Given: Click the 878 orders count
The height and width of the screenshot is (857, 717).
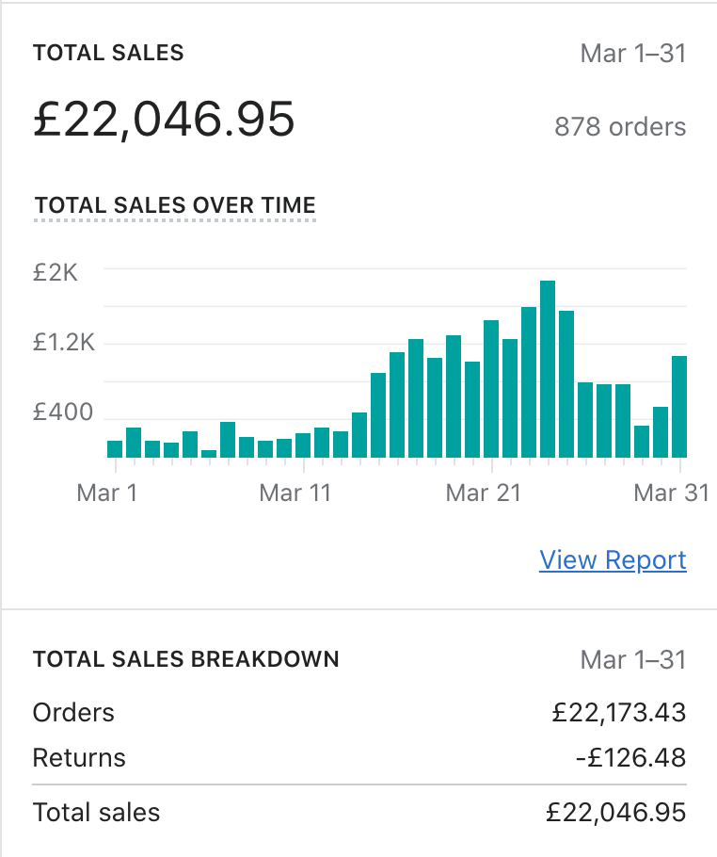Looking at the screenshot, I should pos(620,127).
